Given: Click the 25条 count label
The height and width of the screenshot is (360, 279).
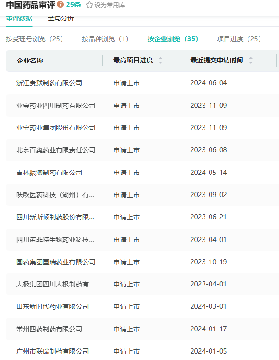Looking at the screenshot, I should [x=73, y=5].
